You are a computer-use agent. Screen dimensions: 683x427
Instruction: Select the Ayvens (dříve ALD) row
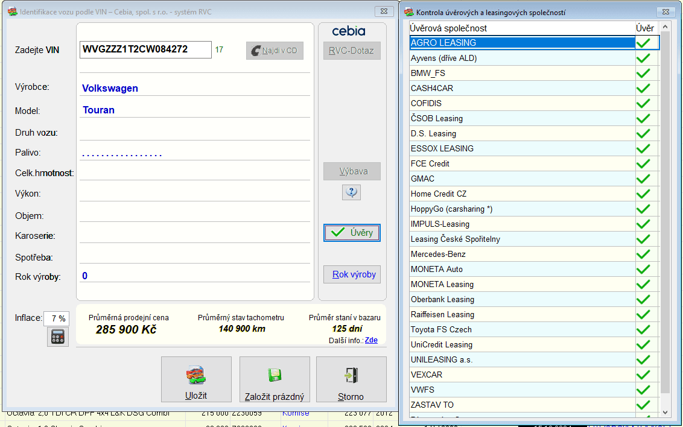pyautogui.click(x=534, y=58)
